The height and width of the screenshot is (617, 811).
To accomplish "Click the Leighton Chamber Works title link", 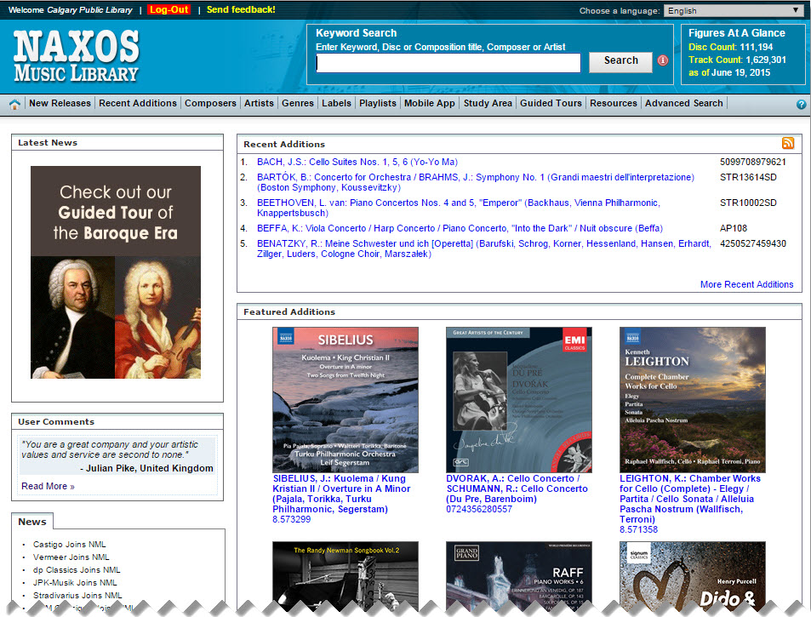I will 690,499.
